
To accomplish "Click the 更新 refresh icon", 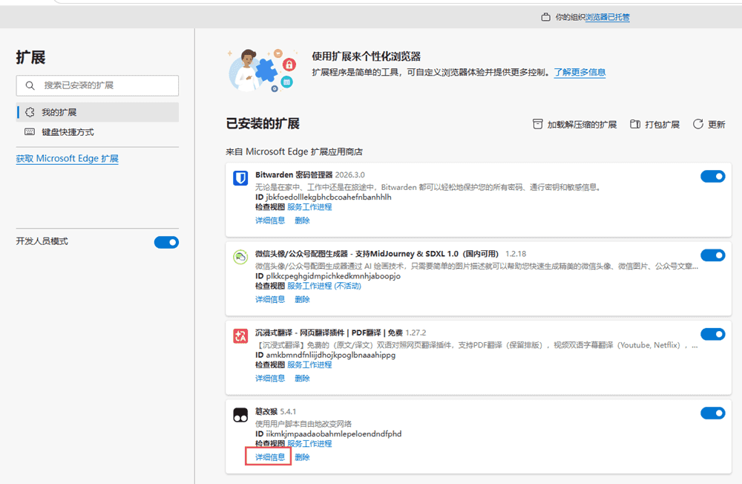I will [x=698, y=125].
